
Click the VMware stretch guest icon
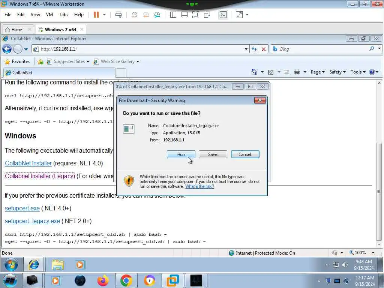[239, 15]
